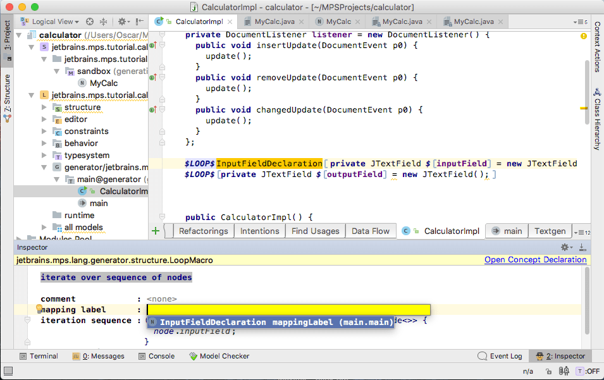Collapse the sandbox model node
604x380 pixels.
[57, 71]
